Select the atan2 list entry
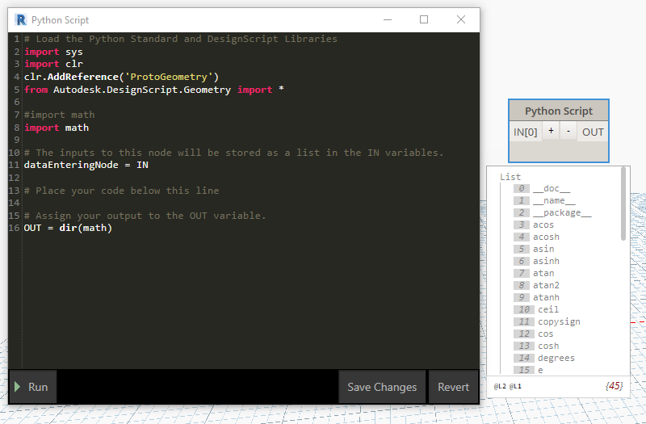Viewport: 646px width, 424px height. pyautogui.click(x=546, y=285)
